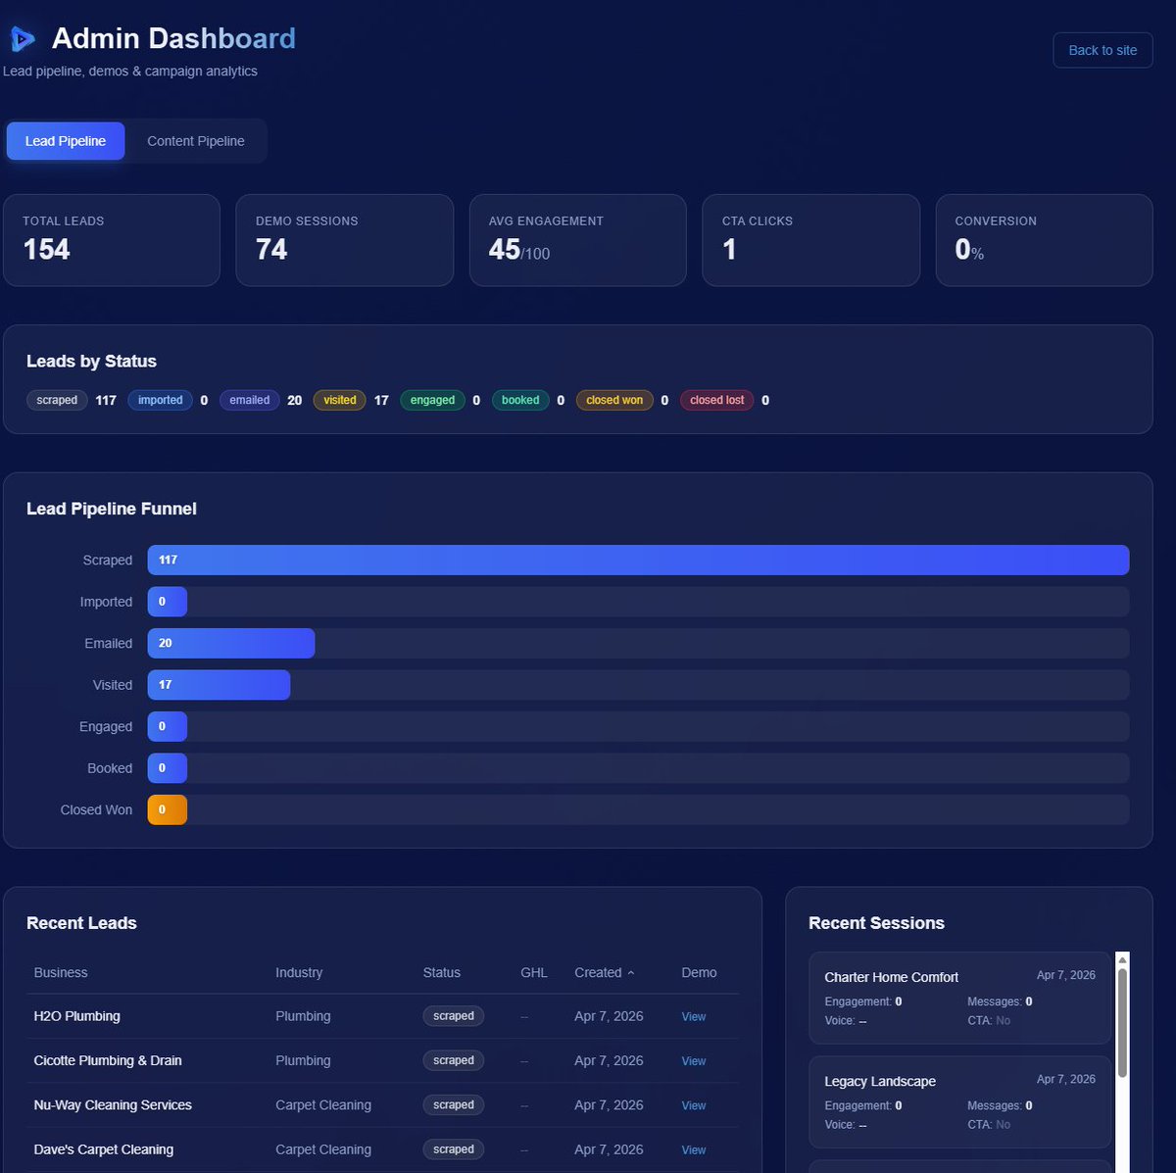Select the Demo Sessions stat card
The image size is (1176, 1173).
345,240
